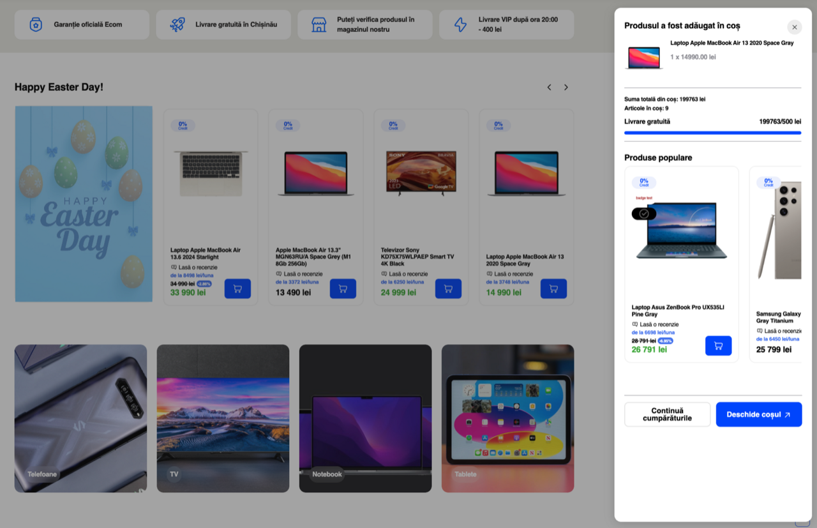Click the rocket icon for free delivery
The width and height of the screenshot is (817, 528).
(x=177, y=25)
